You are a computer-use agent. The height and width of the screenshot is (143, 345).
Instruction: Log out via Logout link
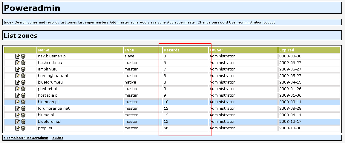tap(269, 22)
